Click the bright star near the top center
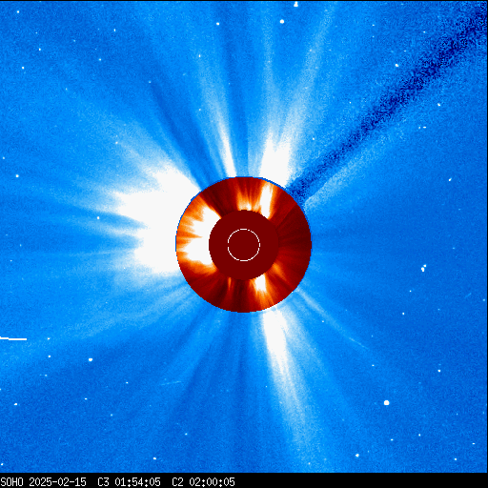The image size is (488, 488). click(x=282, y=22)
